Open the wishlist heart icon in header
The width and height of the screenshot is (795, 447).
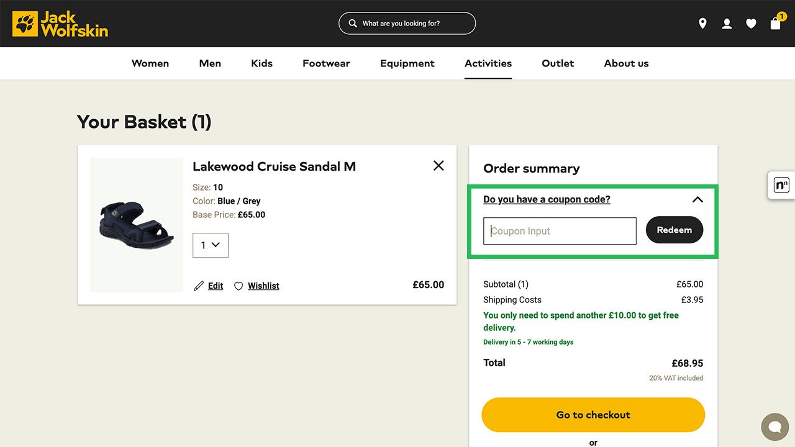[751, 24]
